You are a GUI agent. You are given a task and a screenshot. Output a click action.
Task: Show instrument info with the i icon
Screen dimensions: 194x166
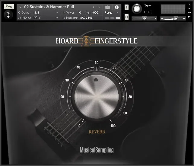point(116,7)
